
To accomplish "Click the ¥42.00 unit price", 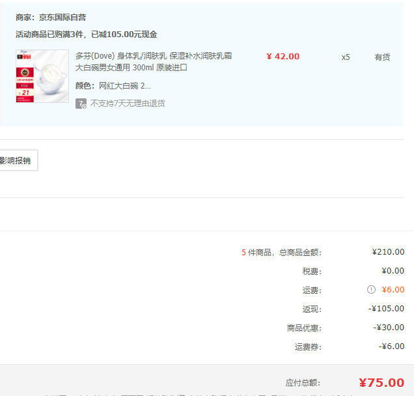I will tap(283, 57).
